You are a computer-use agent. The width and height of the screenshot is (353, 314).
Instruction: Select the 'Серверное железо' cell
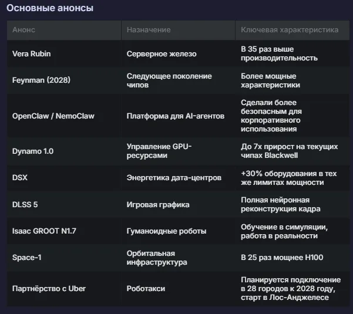179,53
